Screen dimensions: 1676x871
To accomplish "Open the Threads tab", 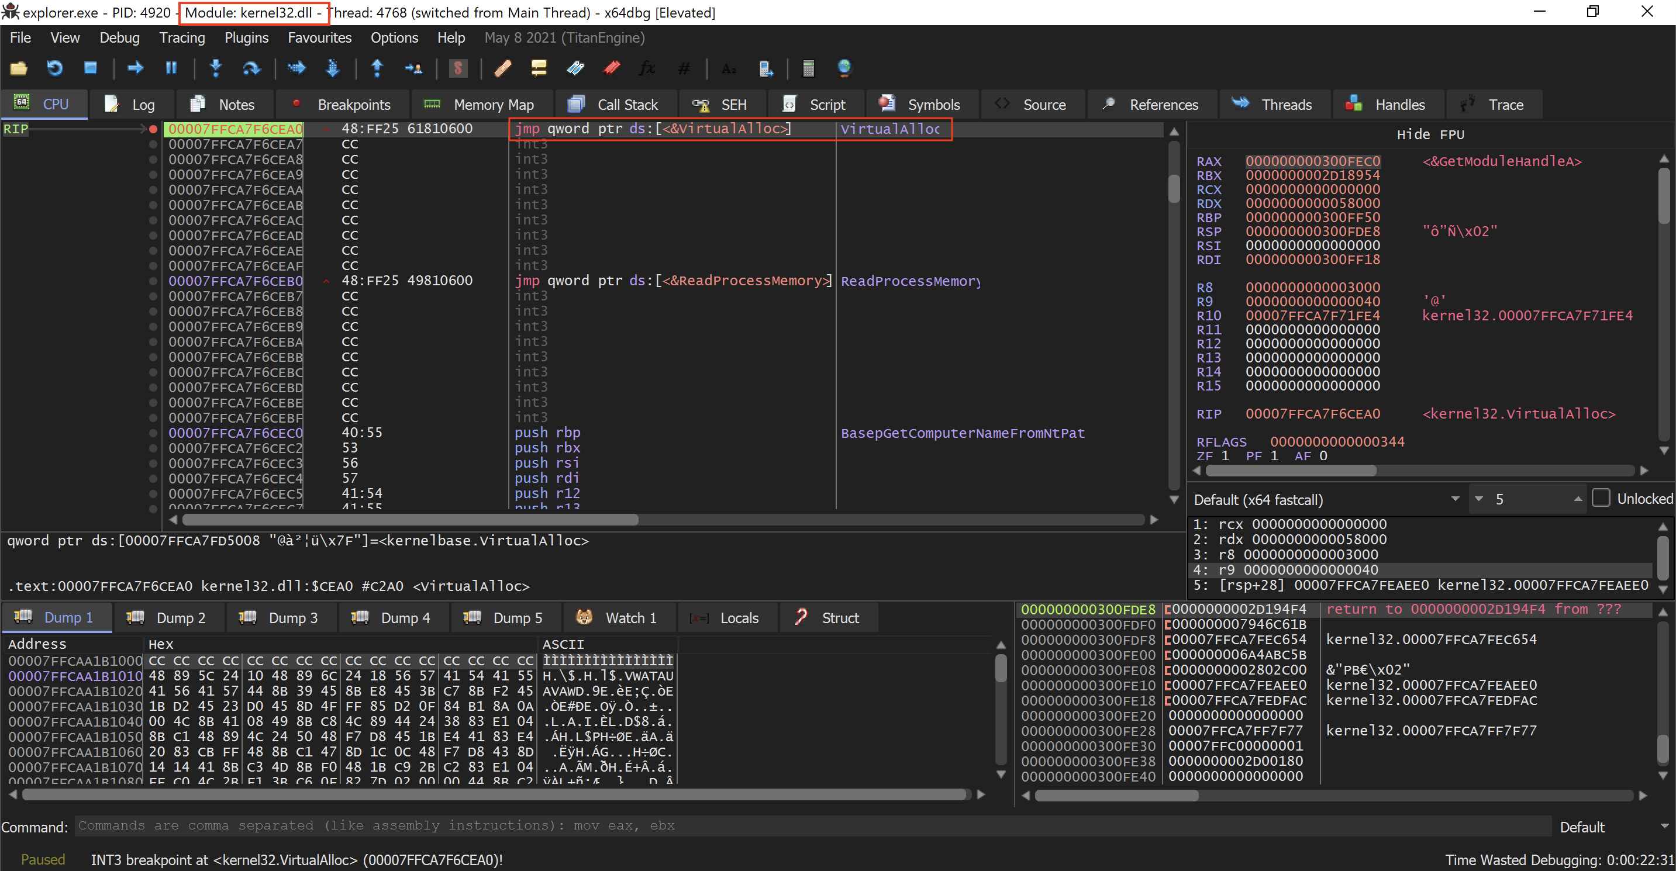I will 1275,105.
